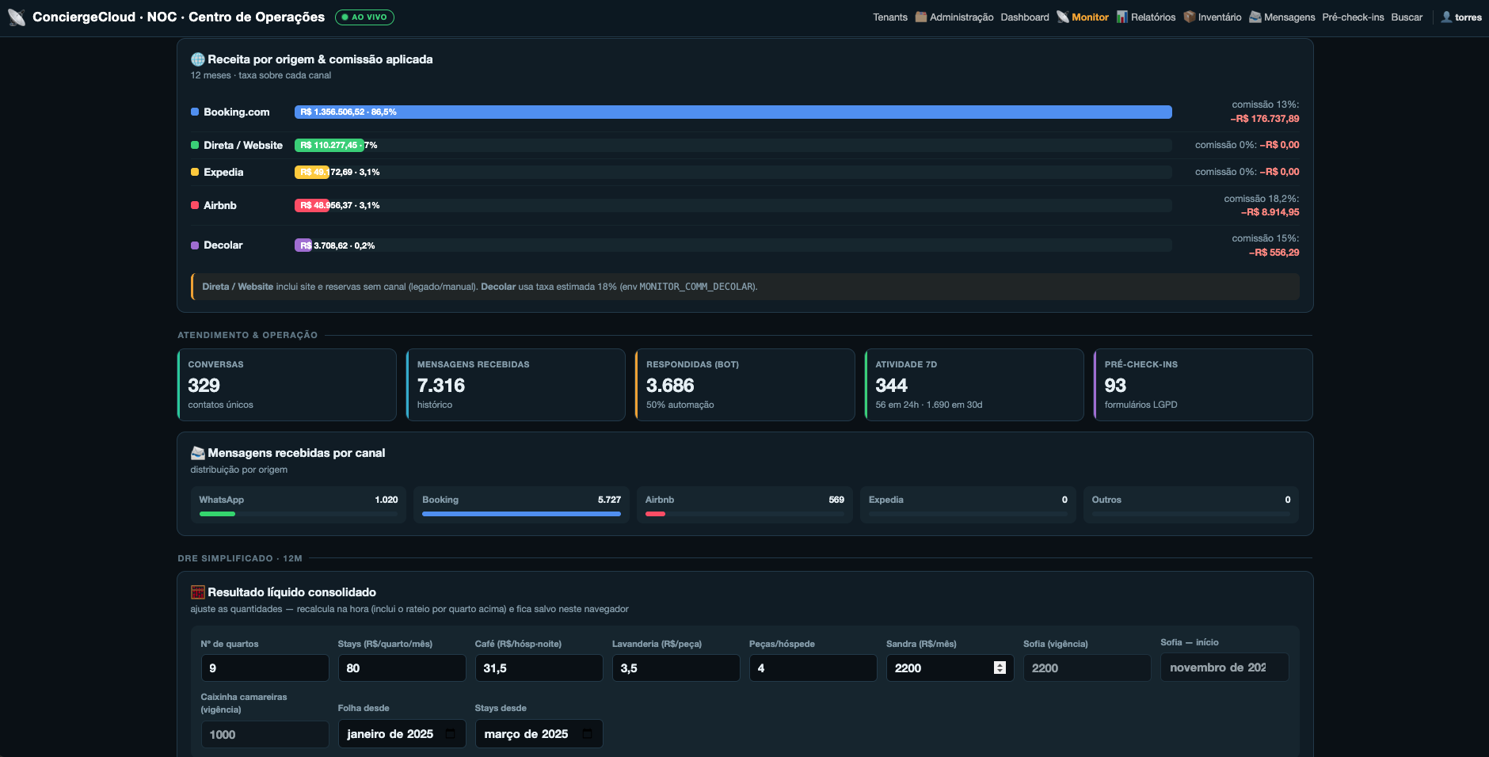Select the Expedia messages channel tile
Screen dimensions: 1489x757
pyautogui.click(x=968, y=504)
